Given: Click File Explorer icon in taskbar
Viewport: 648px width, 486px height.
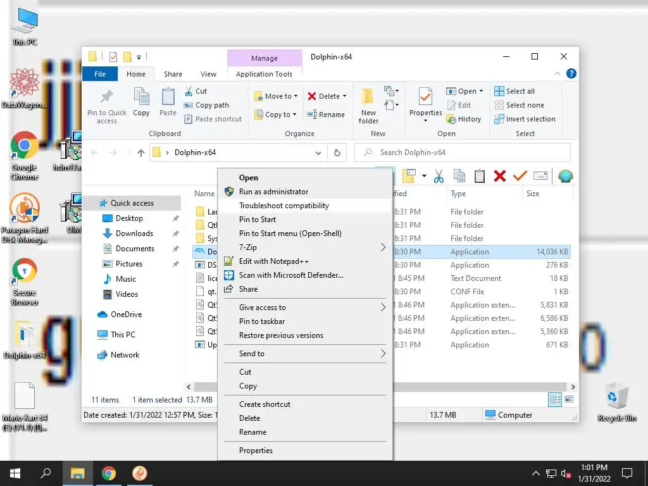Looking at the screenshot, I should (77, 473).
